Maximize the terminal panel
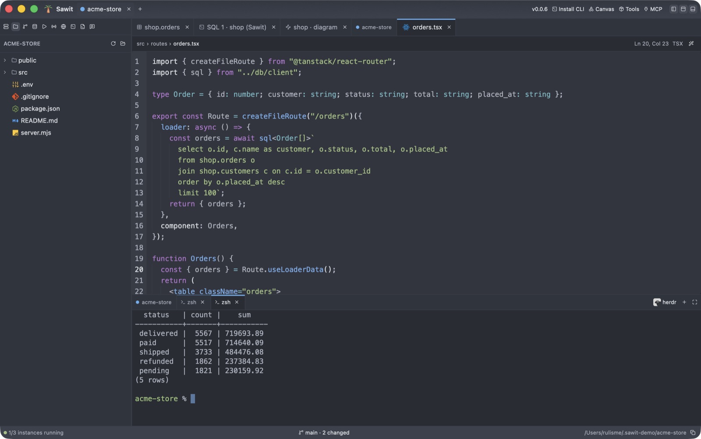Image resolution: width=701 pixels, height=439 pixels. (694, 302)
